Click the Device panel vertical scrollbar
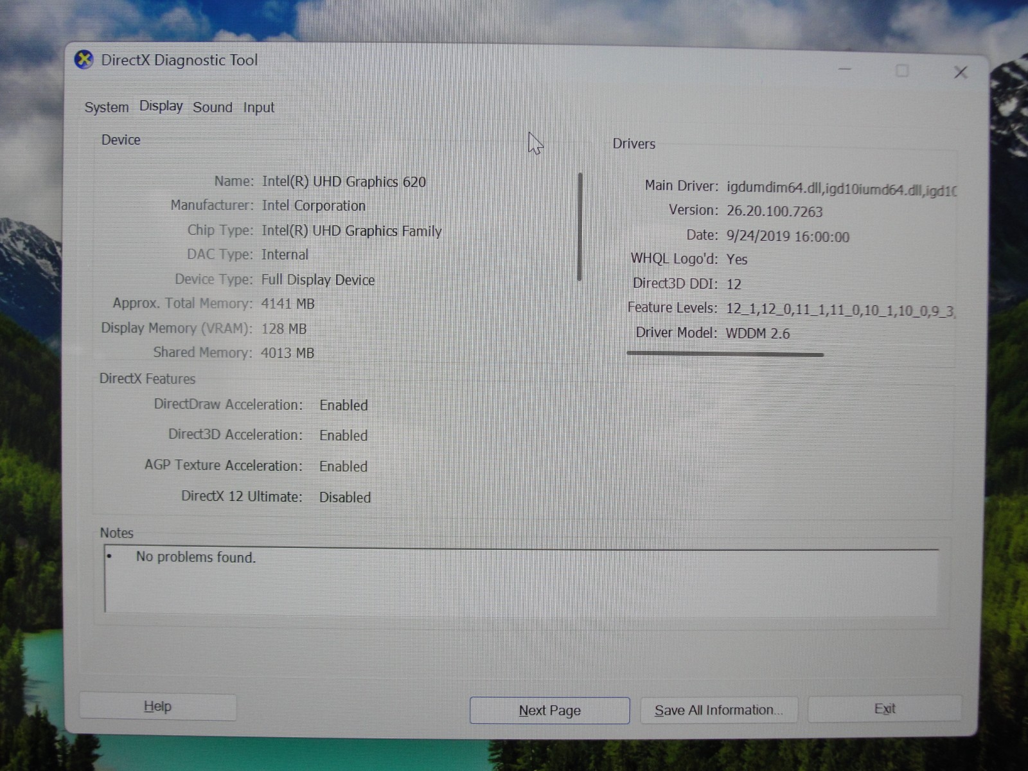Image resolution: width=1028 pixels, height=771 pixels. [x=580, y=227]
